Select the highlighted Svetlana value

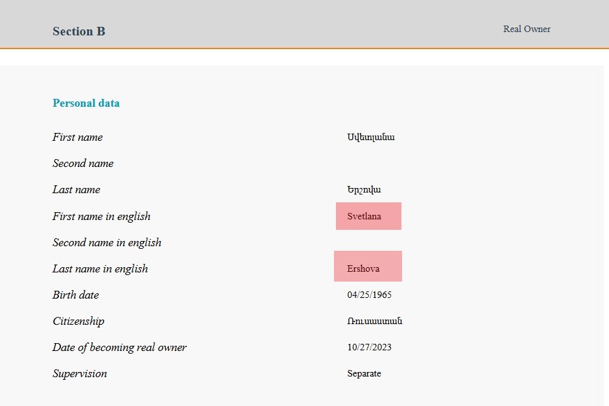point(368,216)
